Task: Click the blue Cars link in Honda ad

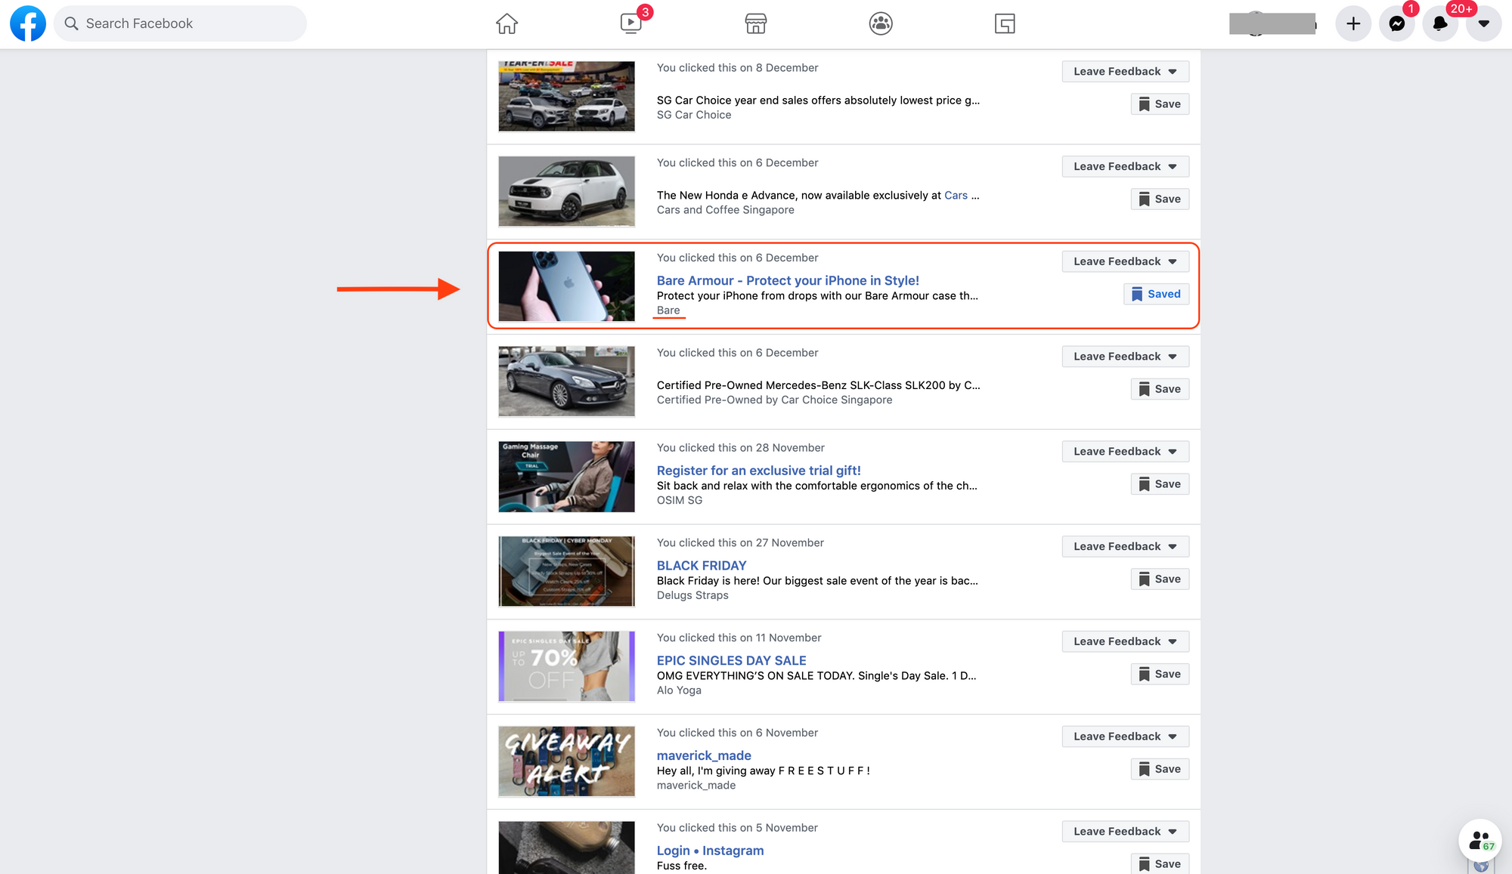Action: (956, 196)
